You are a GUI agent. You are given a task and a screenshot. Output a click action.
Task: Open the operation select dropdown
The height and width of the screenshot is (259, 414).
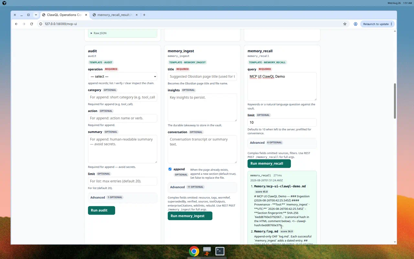123,76
